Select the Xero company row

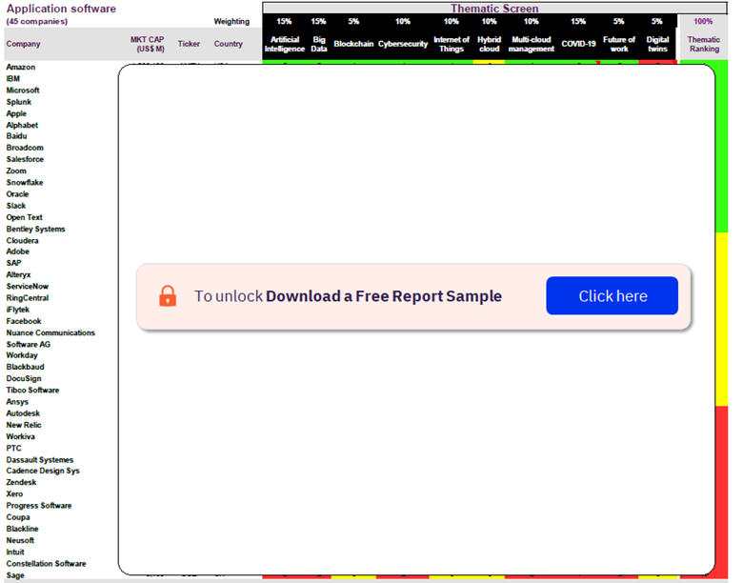pyautogui.click(x=14, y=493)
